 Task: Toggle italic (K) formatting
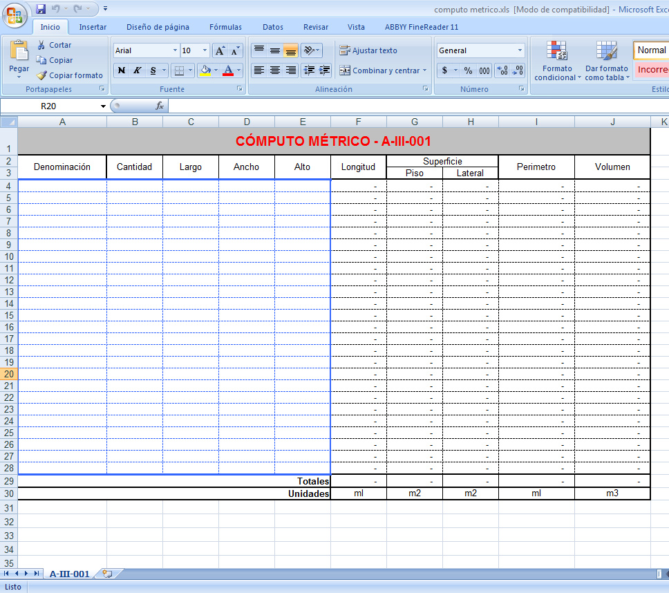click(x=137, y=70)
